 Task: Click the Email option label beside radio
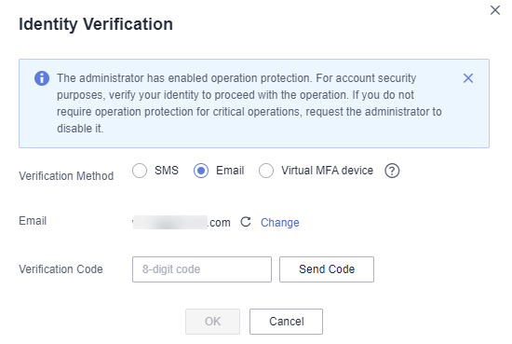pos(230,171)
